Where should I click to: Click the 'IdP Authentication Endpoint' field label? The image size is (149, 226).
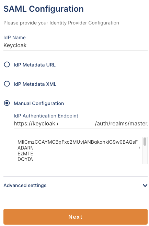[x=46, y=116]
